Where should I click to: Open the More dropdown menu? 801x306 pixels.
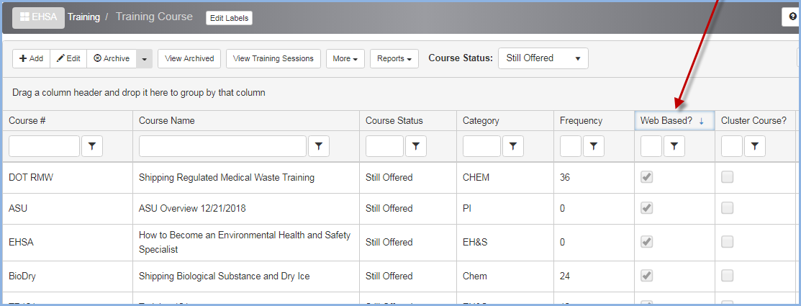coord(345,59)
